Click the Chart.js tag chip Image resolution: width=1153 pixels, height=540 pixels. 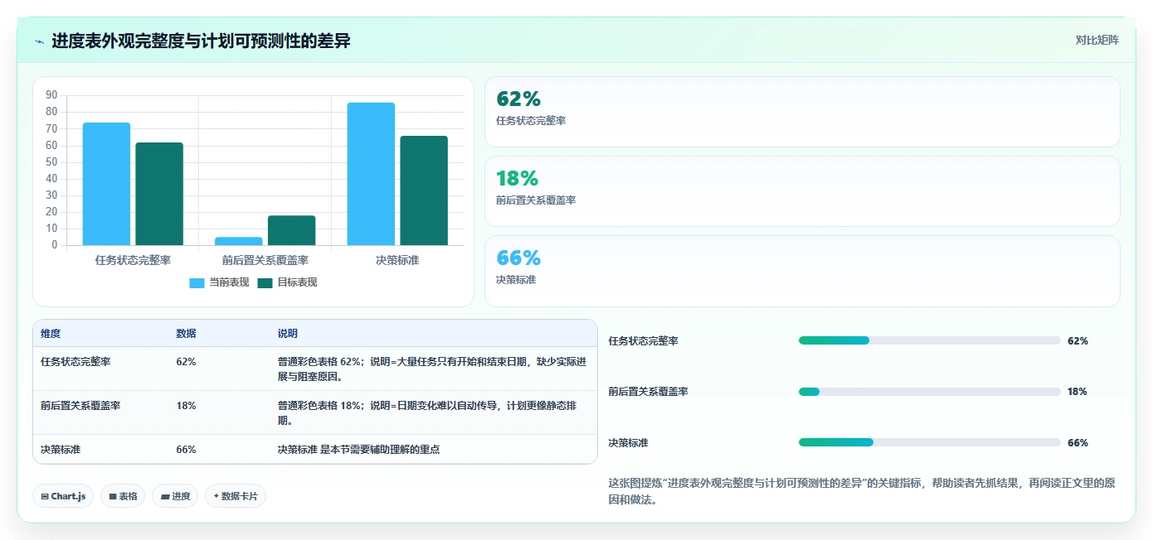point(63,496)
